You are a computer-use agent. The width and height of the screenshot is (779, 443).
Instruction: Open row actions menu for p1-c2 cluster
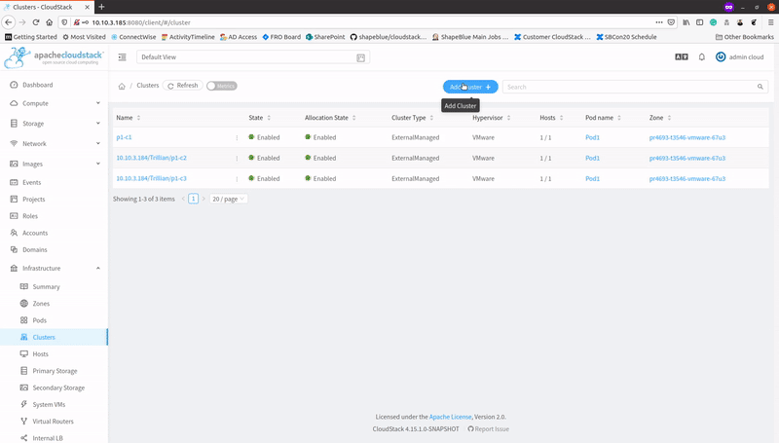pyautogui.click(x=237, y=159)
